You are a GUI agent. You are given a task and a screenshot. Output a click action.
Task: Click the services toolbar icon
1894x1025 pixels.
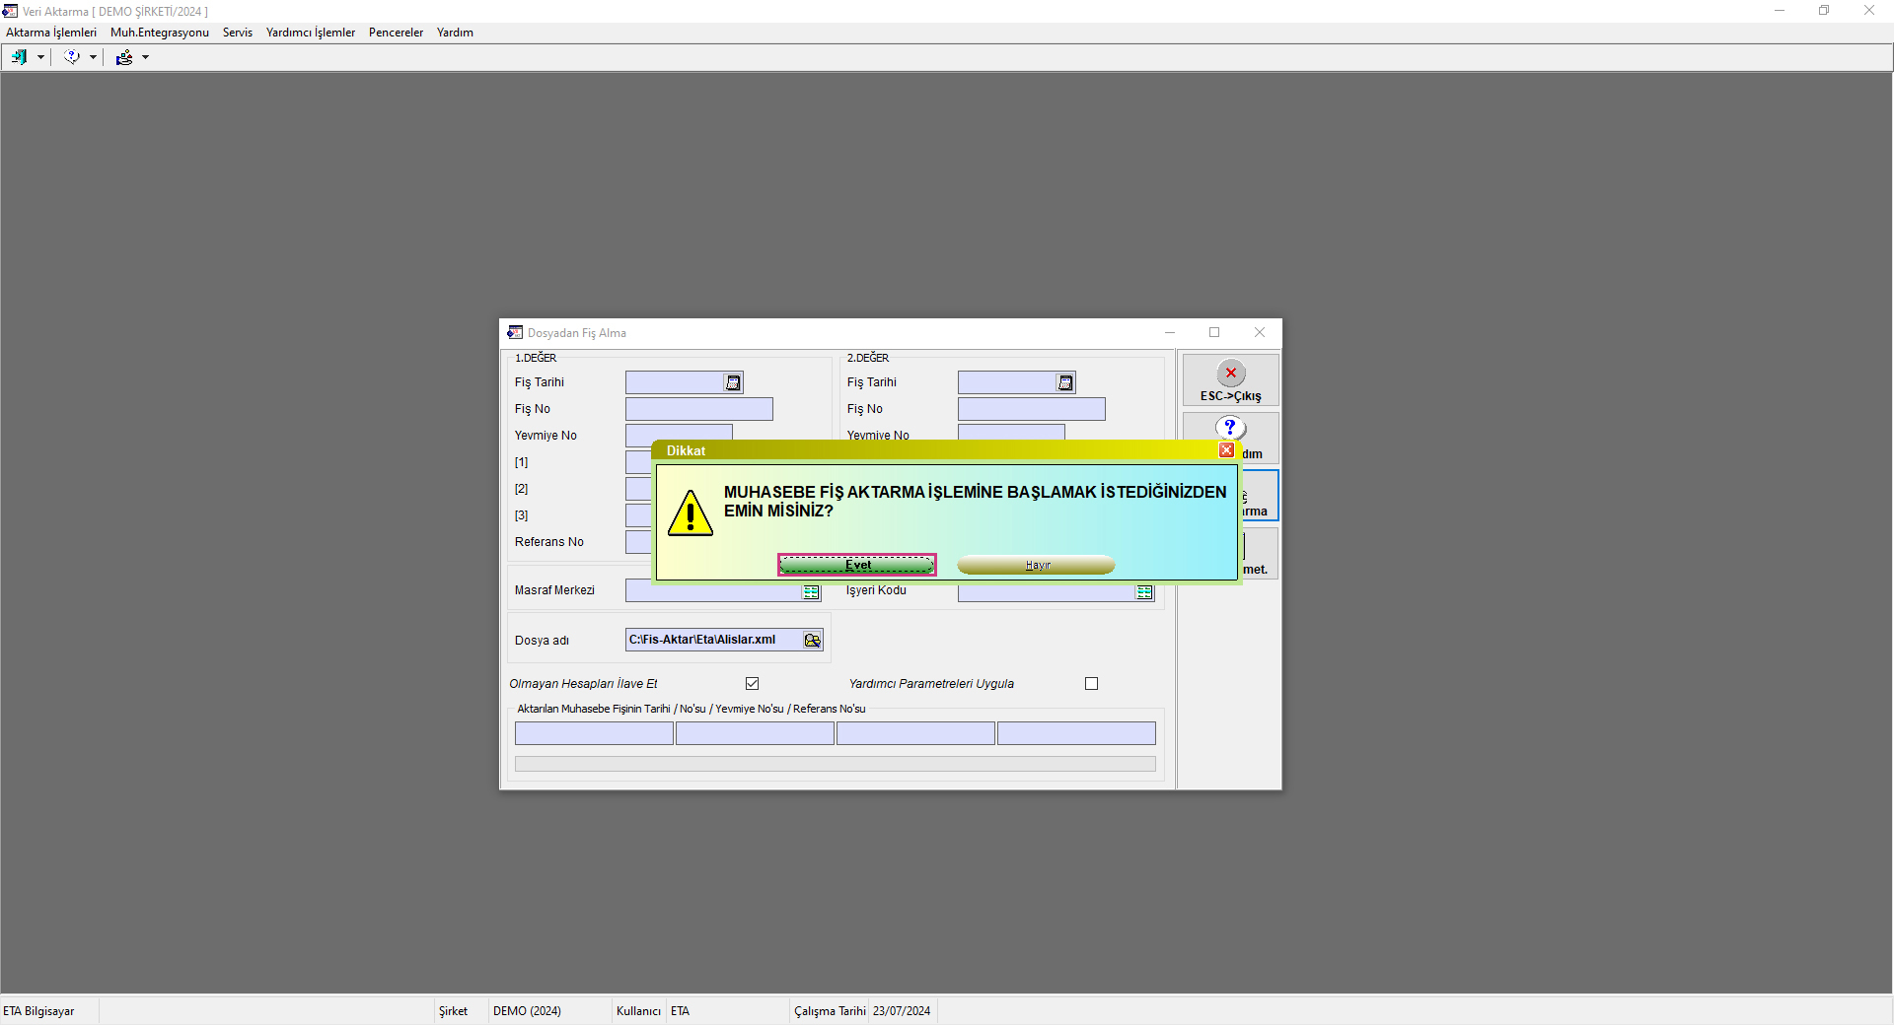pyautogui.click(x=123, y=57)
